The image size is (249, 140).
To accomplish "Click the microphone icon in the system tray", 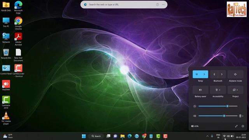I will coord(212,136).
